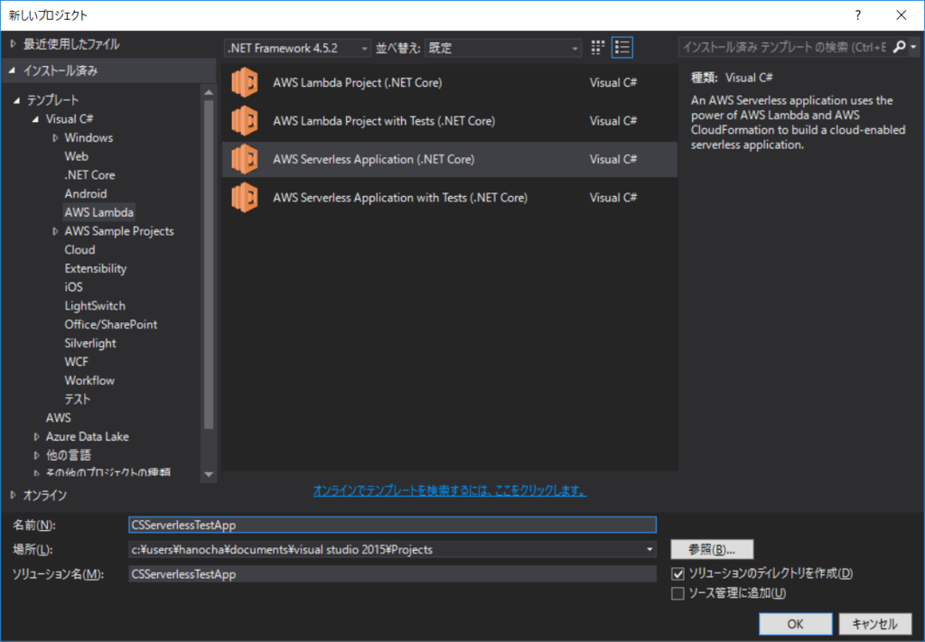Expand the 他の言語 node
925x642 pixels.
tap(36, 456)
